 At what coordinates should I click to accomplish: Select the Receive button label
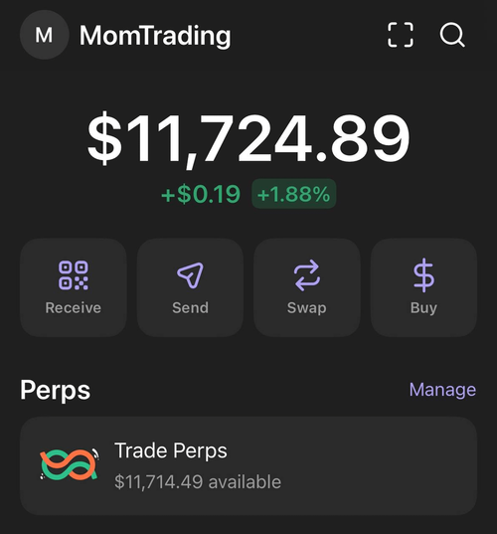(74, 308)
